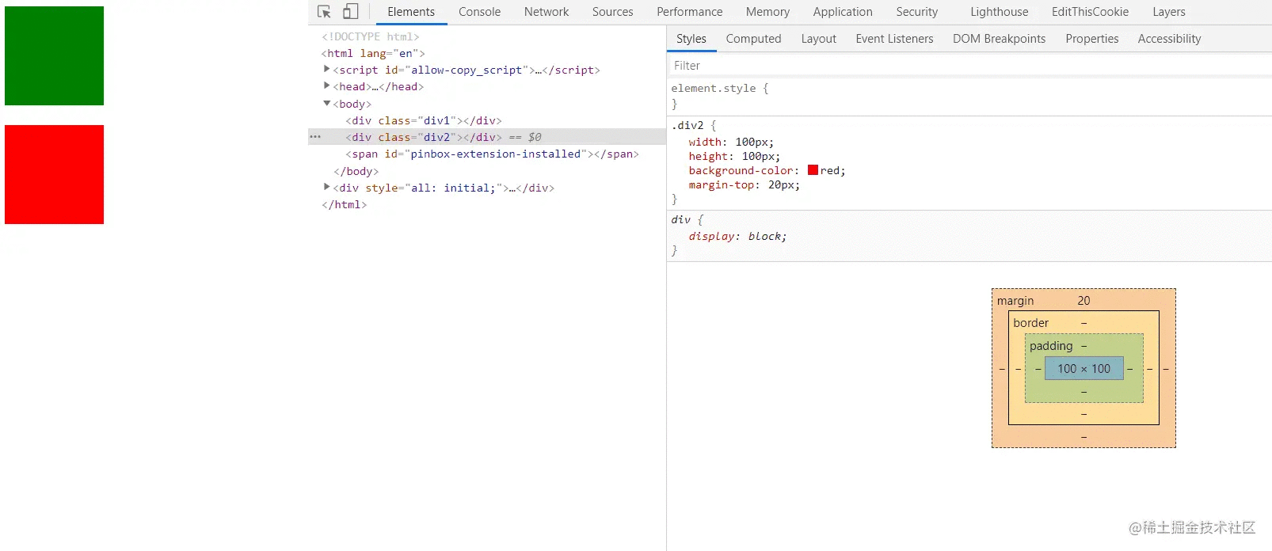Toggle the device toolbar icon
This screenshot has height=551, width=1272.
coord(350,12)
